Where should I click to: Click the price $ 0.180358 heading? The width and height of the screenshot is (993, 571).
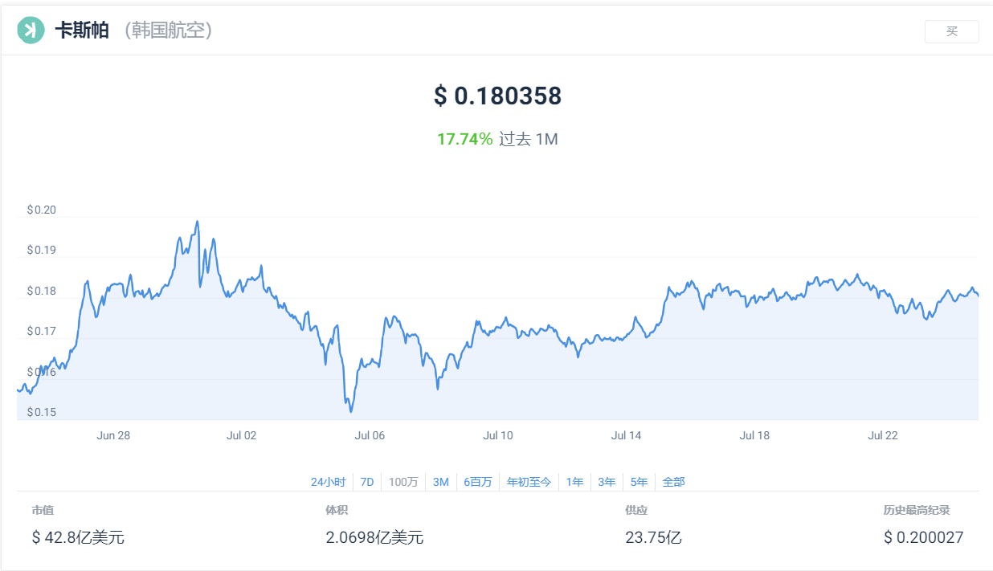tap(497, 96)
